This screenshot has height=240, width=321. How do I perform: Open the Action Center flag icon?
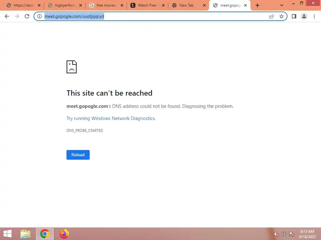click(x=292, y=234)
